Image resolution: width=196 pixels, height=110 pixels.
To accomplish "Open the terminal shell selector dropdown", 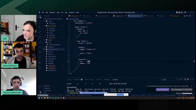I will 170,79.
